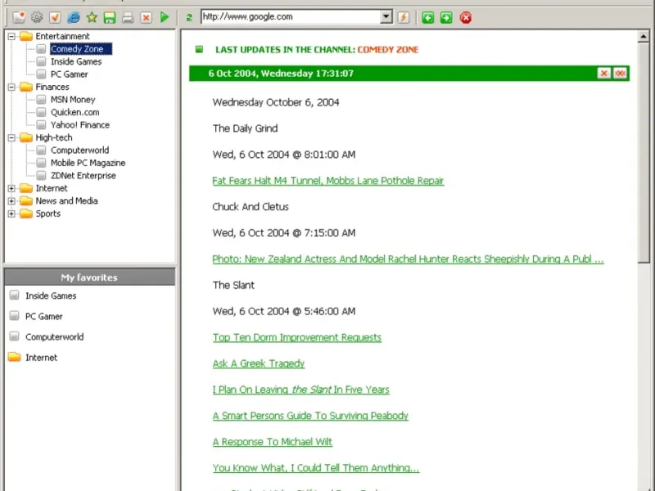Image resolution: width=655 pixels, height=491 pixels.
Task: Select Quicken.com channel
Action: tap(75, 112)
